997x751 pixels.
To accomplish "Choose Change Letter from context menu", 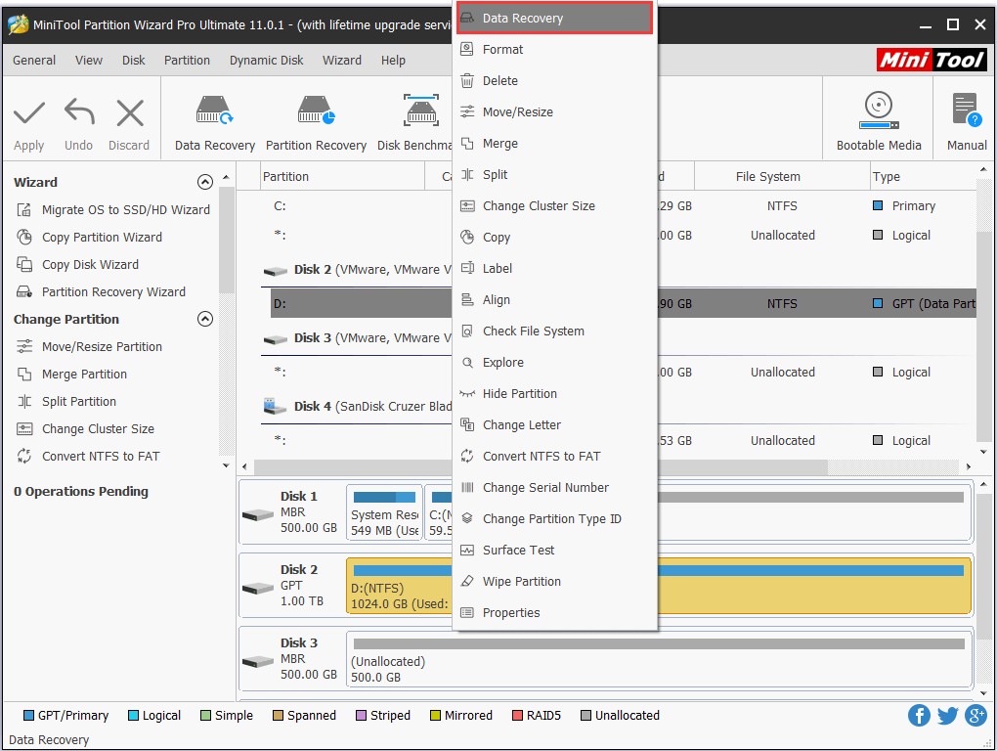I will coord(554,424).
